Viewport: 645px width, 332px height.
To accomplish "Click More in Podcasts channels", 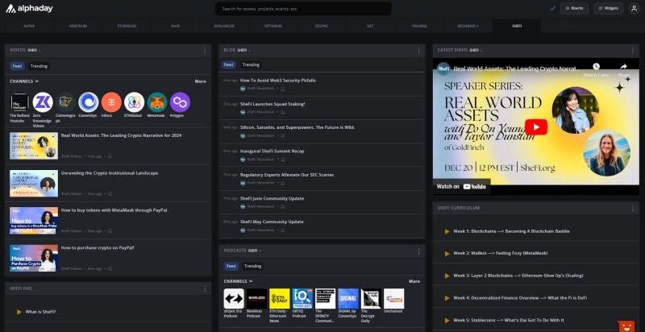I will (x=414, y=281).
